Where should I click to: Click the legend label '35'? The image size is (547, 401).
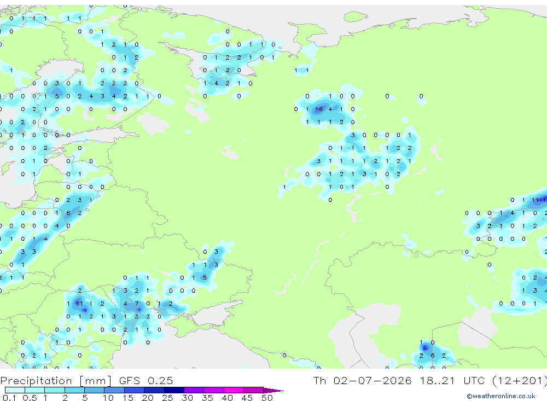(x=207, y=398)
